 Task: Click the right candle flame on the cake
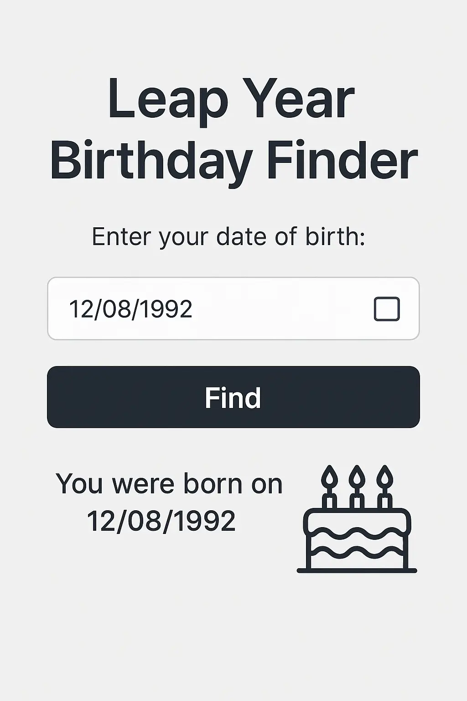pos(385,476)
